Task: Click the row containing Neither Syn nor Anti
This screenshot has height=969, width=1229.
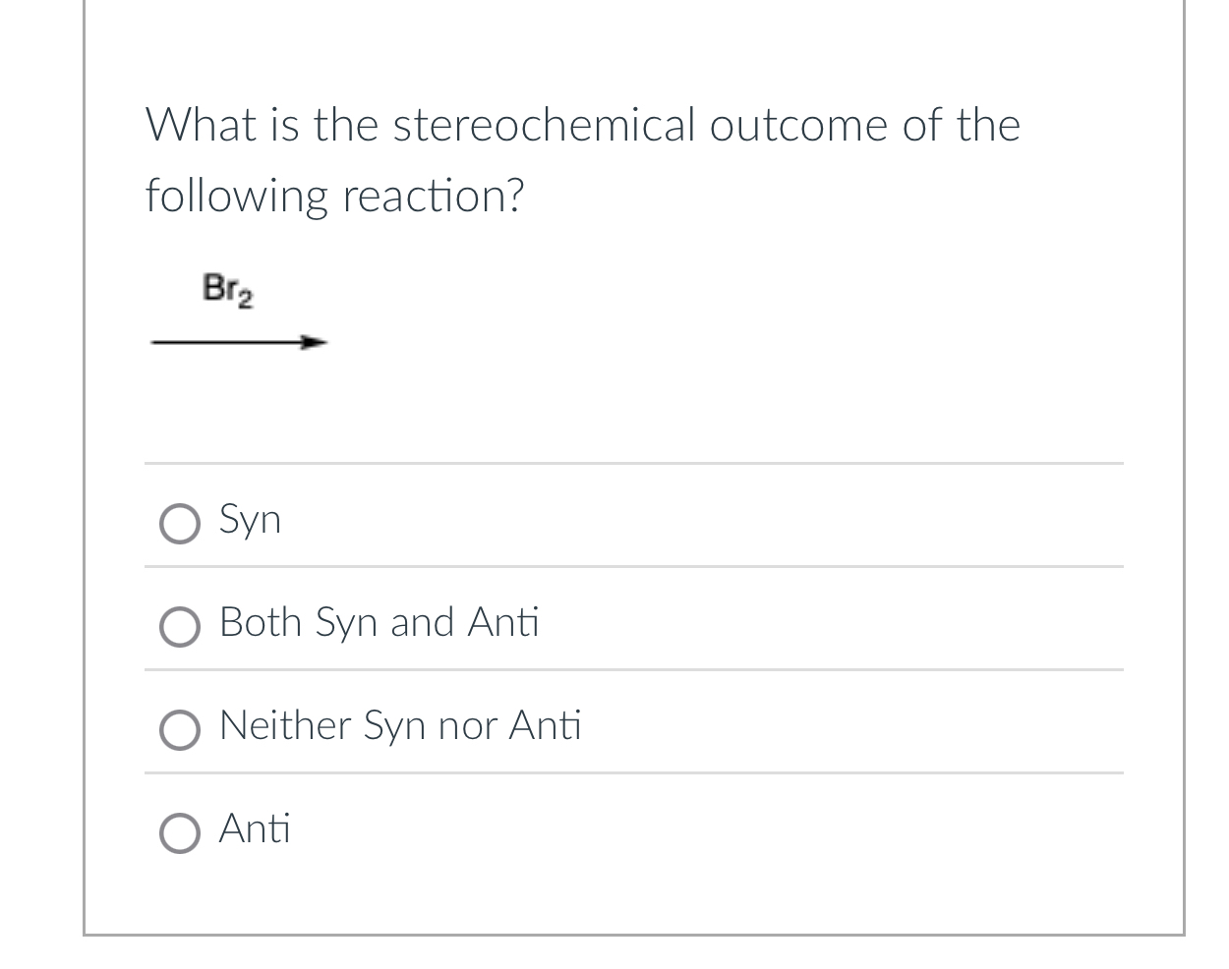Action: pyautogui.click(x=787, y=725)
